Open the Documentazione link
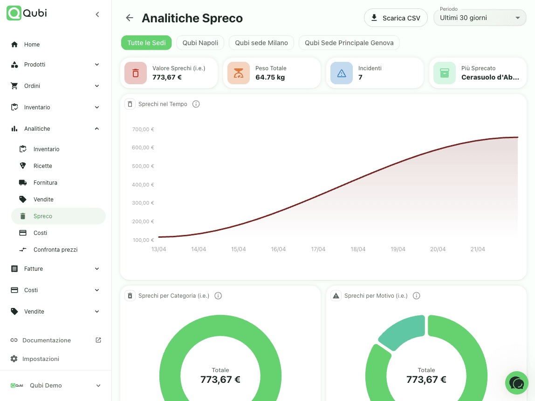The height and width of the screenshot is (401, 535). pos(55,340)
